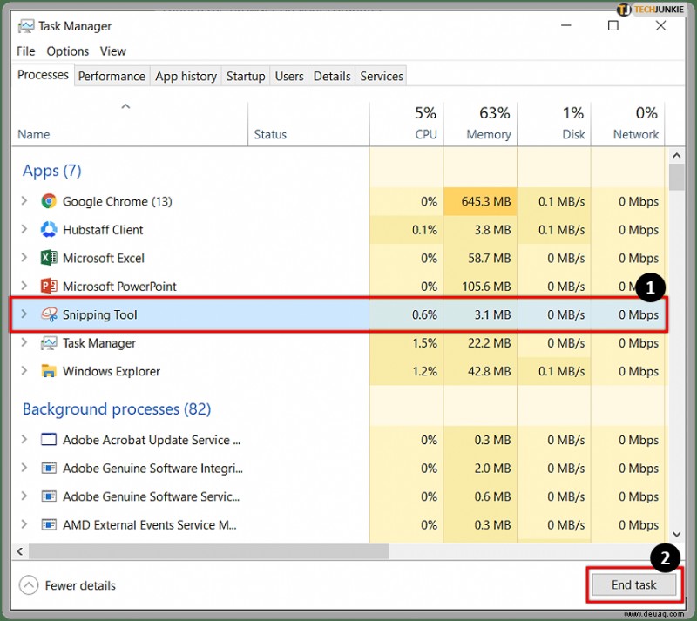Expand the Hubstaff Client row

point(24,229)
